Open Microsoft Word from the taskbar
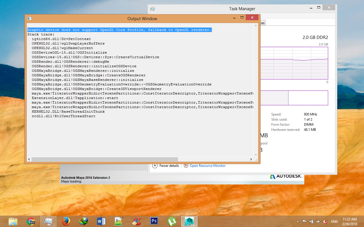This screenshot has width=364, height=227. (101, 221)
